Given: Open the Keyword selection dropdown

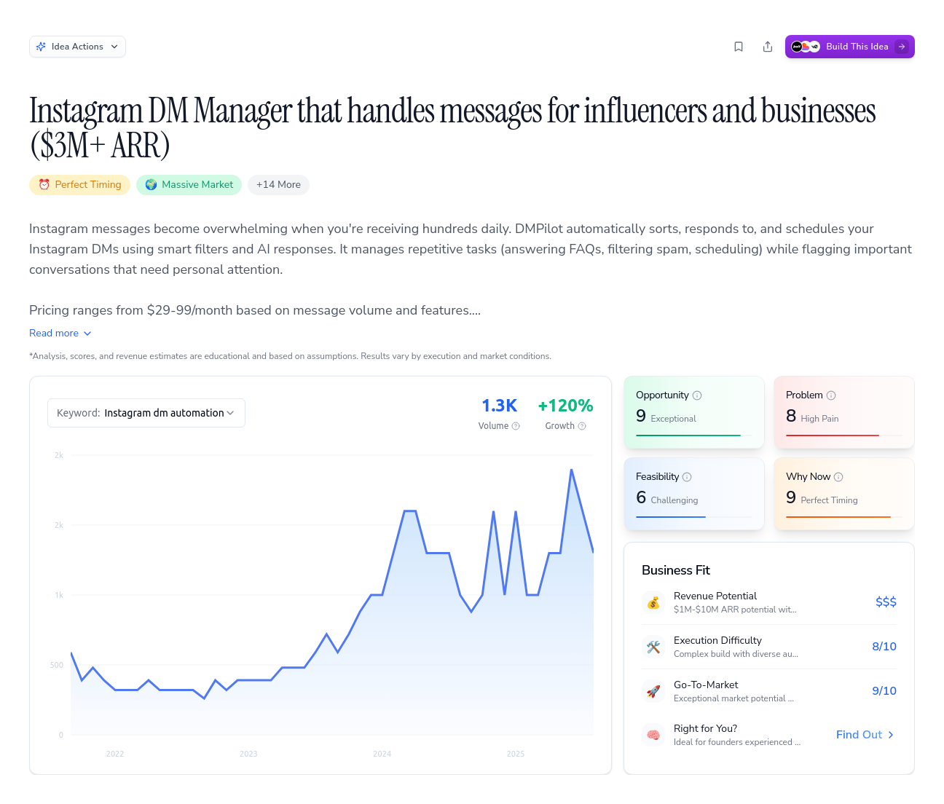Looking at the screenshot, I should coord(146,413).
